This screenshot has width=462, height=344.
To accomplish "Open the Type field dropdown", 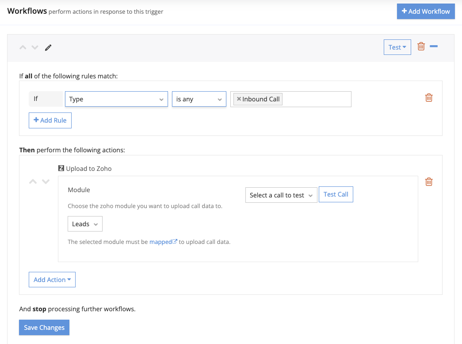I will (x=116, y=99).
